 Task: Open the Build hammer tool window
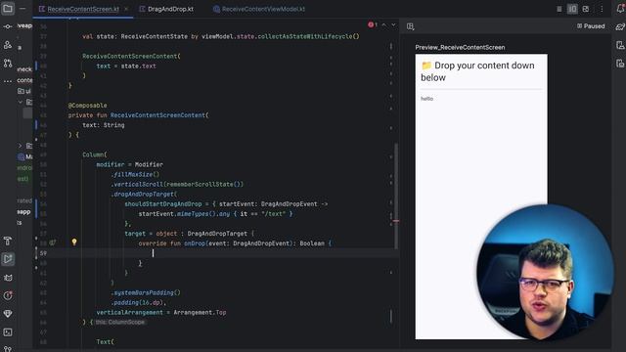coord(8,241)
